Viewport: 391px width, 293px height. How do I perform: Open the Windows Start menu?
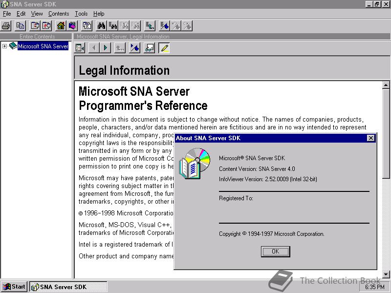pos(14,287)
